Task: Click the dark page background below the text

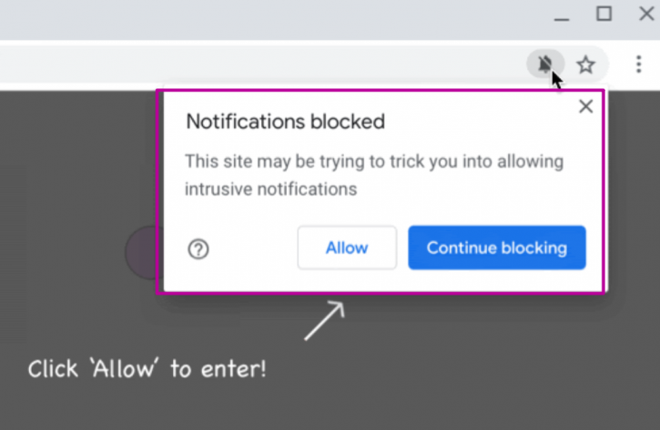Action: pyautogui.click(x=330, y=407)
